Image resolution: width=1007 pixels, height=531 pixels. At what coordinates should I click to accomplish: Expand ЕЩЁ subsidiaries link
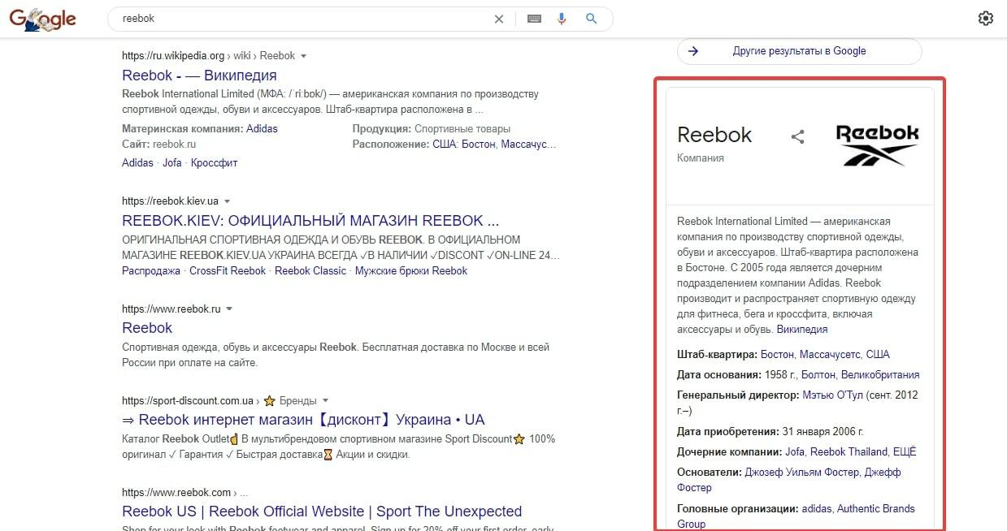[x=905, y=451]
